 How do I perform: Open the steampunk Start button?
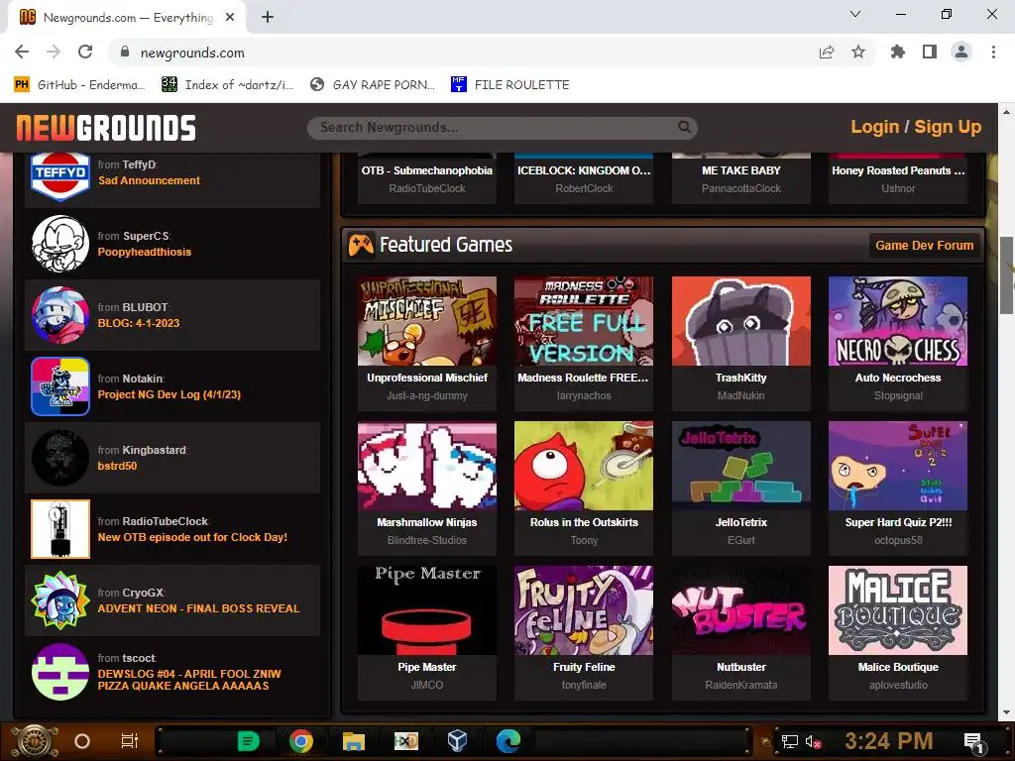pos(35,741)
